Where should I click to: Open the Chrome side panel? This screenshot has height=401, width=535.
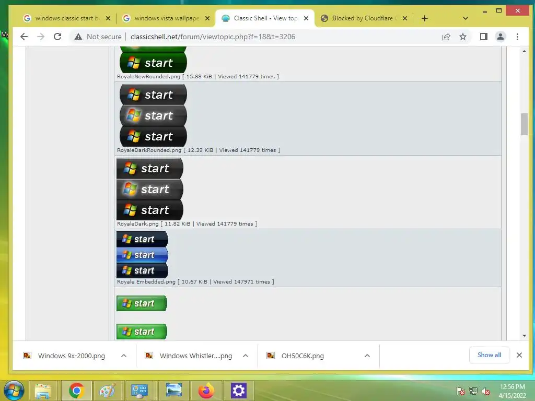click(483, 37)
